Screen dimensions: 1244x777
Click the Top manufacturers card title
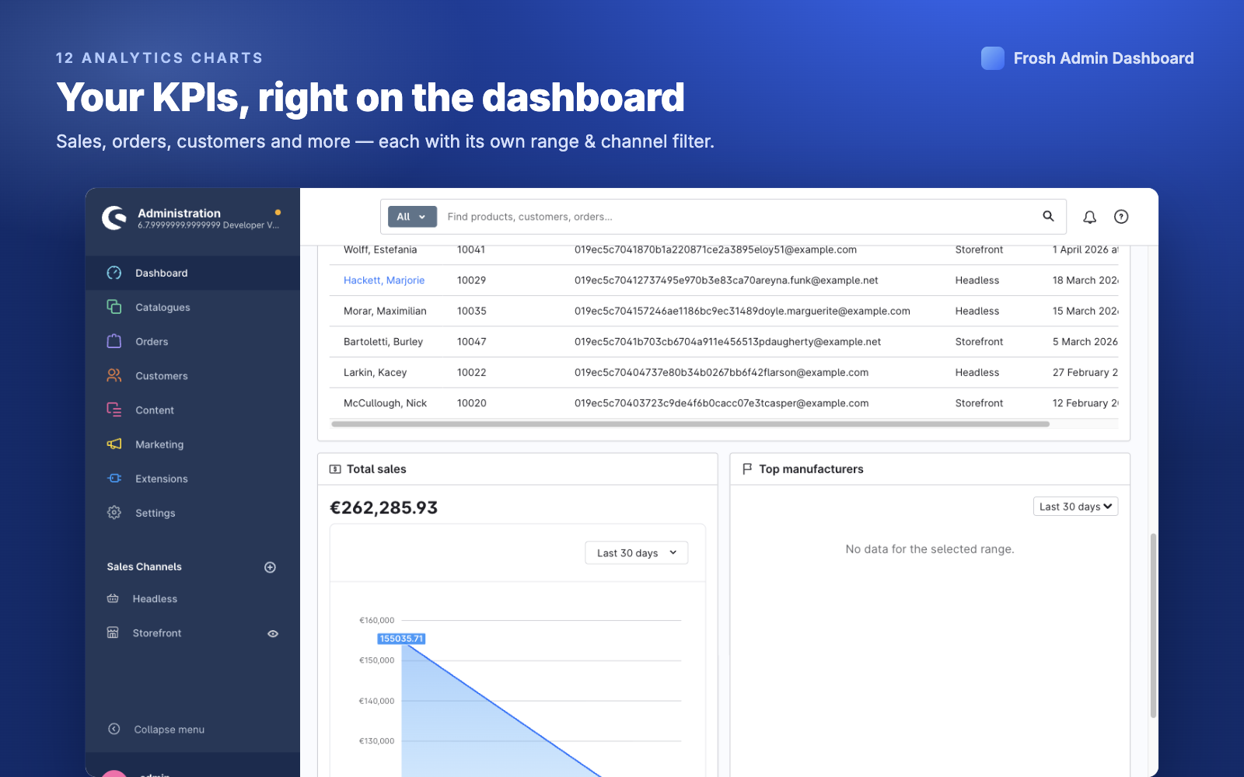[811, 469]
